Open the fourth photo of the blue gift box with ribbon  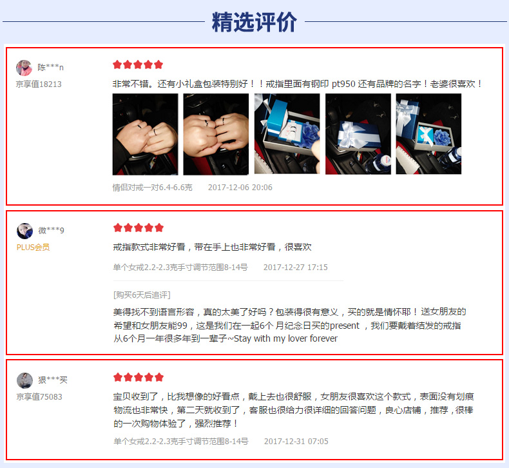[358, 134]
